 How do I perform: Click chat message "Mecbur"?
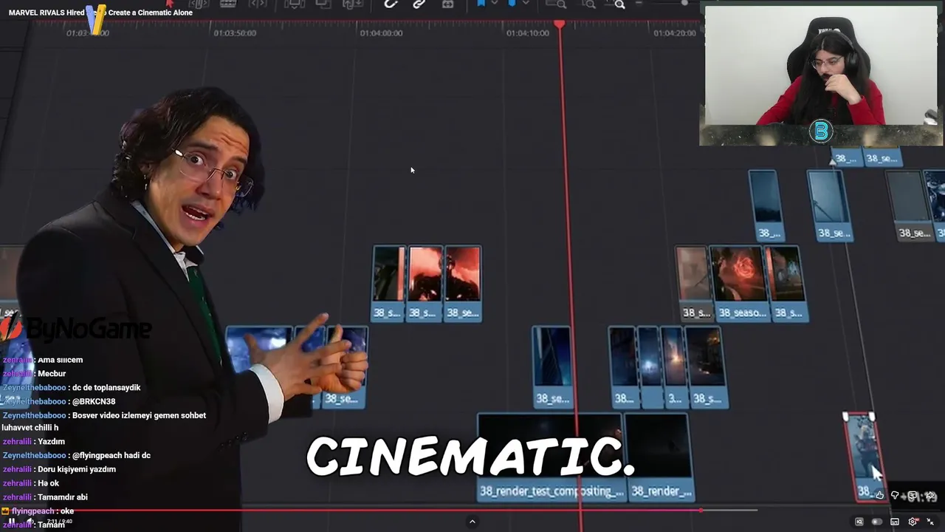coord(52,374)
